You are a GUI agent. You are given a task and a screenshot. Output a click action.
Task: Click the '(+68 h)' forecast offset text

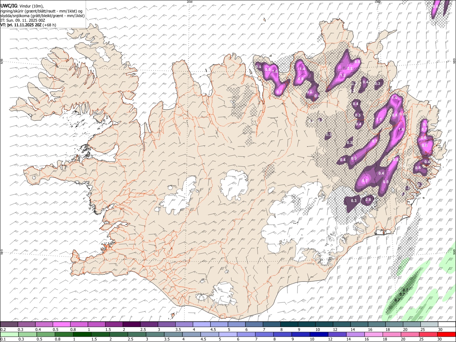49,25
